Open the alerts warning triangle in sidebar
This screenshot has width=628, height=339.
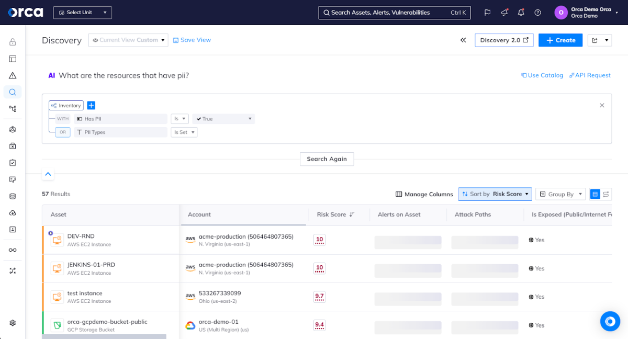click(x=13, y=75)
